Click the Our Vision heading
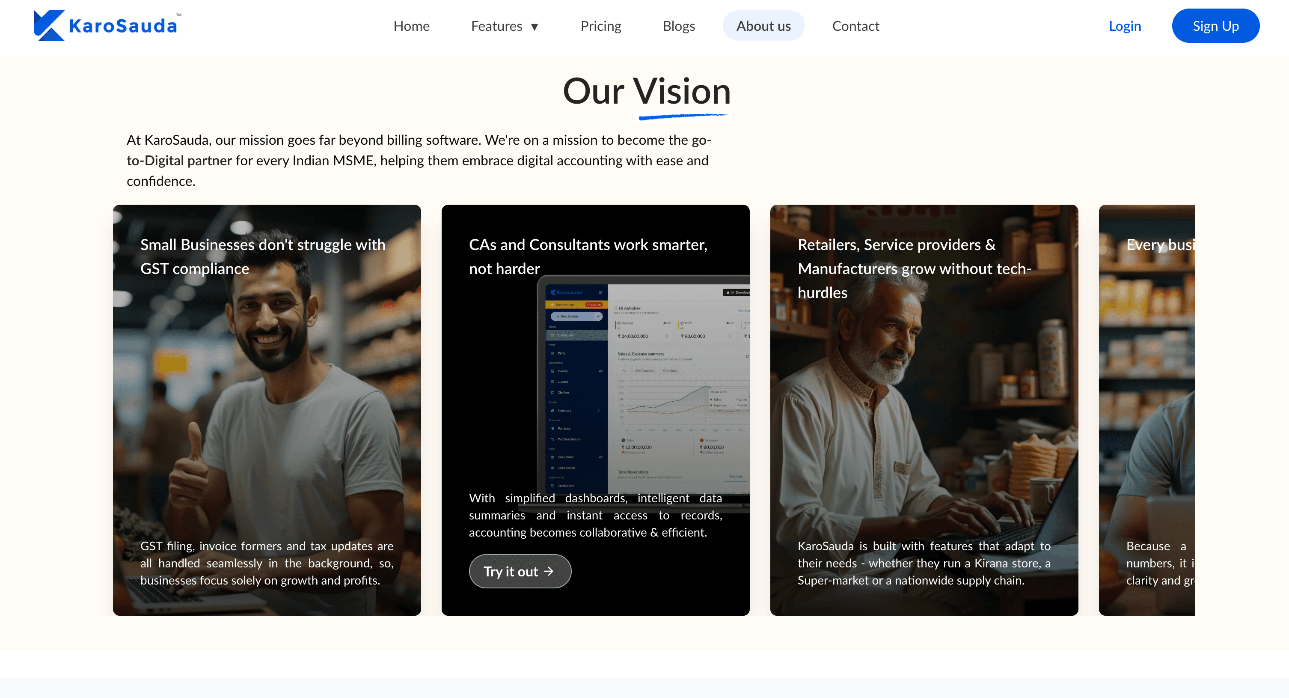1289x698 pixels. coord(647,92)
